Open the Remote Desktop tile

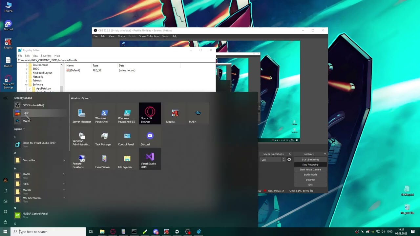(x=82, y=159)
